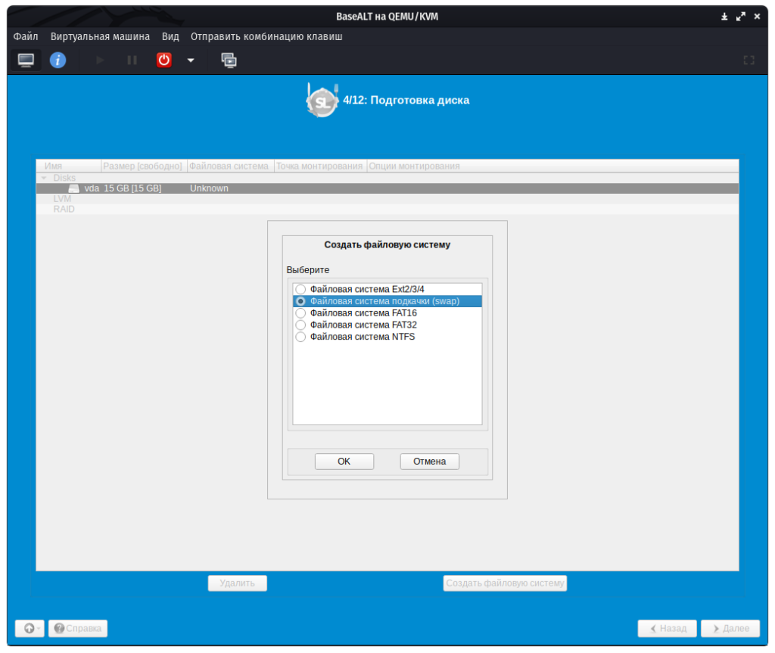Select the NTFS file system option
Viewport: 775px width, 653px height.
[x=301, y=337]
